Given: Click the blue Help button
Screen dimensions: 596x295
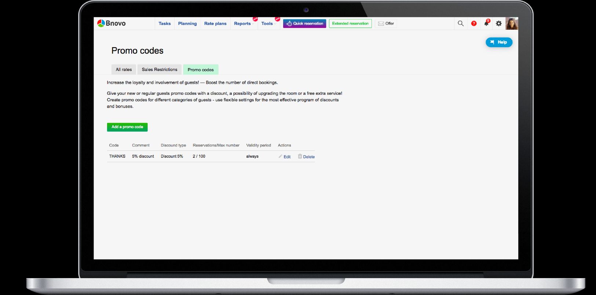Looking at the screenshot, I should click(x=499, y=42).
